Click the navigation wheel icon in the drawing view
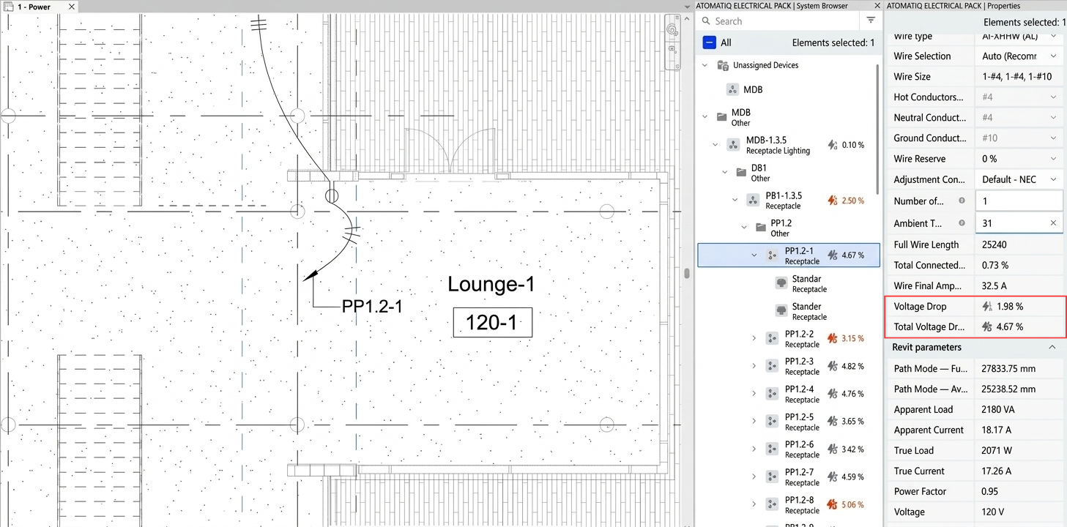Screen dimensions: 1067x527 click(x=672, y=30)
